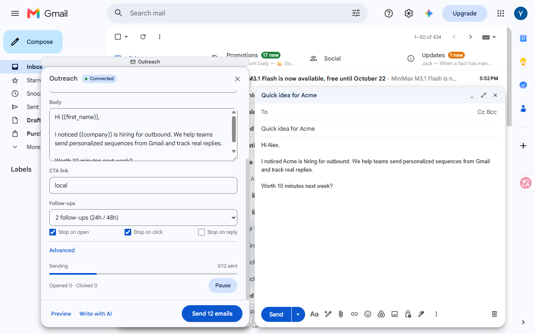Discard draft with trash icon

(494, 314)
